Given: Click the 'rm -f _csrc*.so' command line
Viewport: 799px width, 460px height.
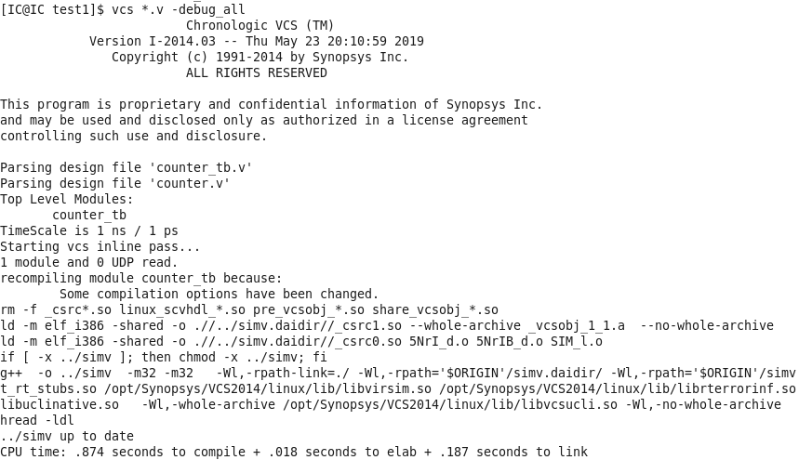Looking at the screenshot, I should coord(248,309).
